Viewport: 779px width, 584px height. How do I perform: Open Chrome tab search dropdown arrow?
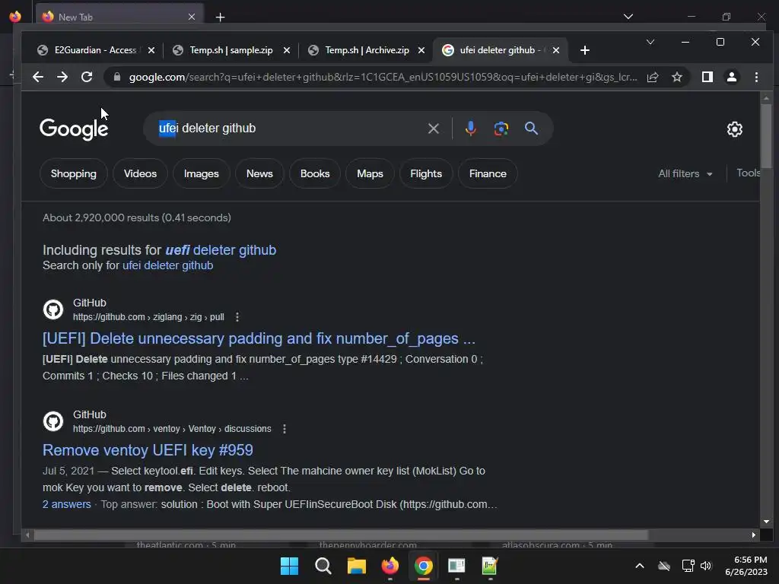650,42
